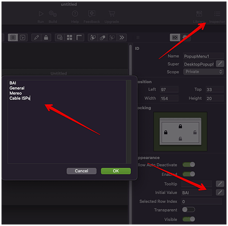Toggle the bottom lock in Locking
The height and width of the screenshot is (226, 228).
coord(180,139)
